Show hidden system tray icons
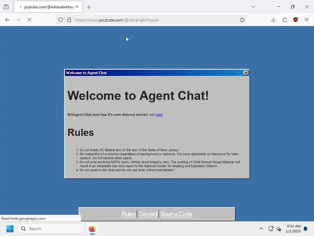 [x=261, y=229]
